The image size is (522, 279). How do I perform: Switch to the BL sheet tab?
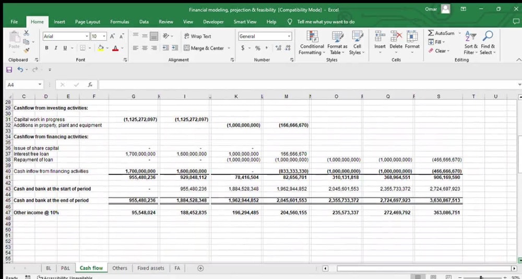click(49, 268)
